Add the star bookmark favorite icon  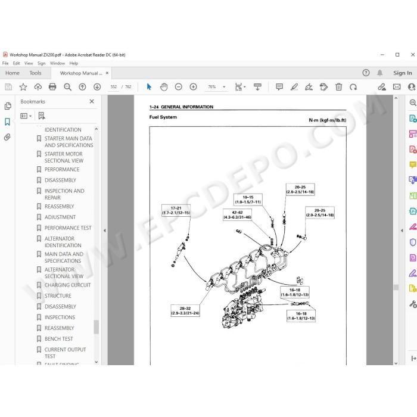pos(23,87)
